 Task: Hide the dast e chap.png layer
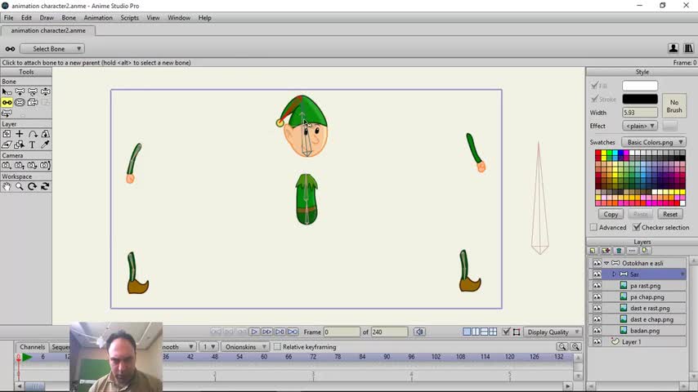coord(597,319)
